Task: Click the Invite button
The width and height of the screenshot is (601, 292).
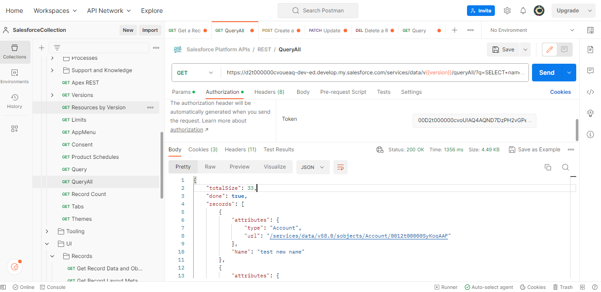Action: [x=481, y=11]
